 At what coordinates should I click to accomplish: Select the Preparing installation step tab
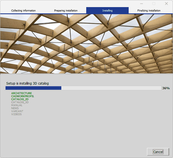pyautogui.click(x=66, y=11)
